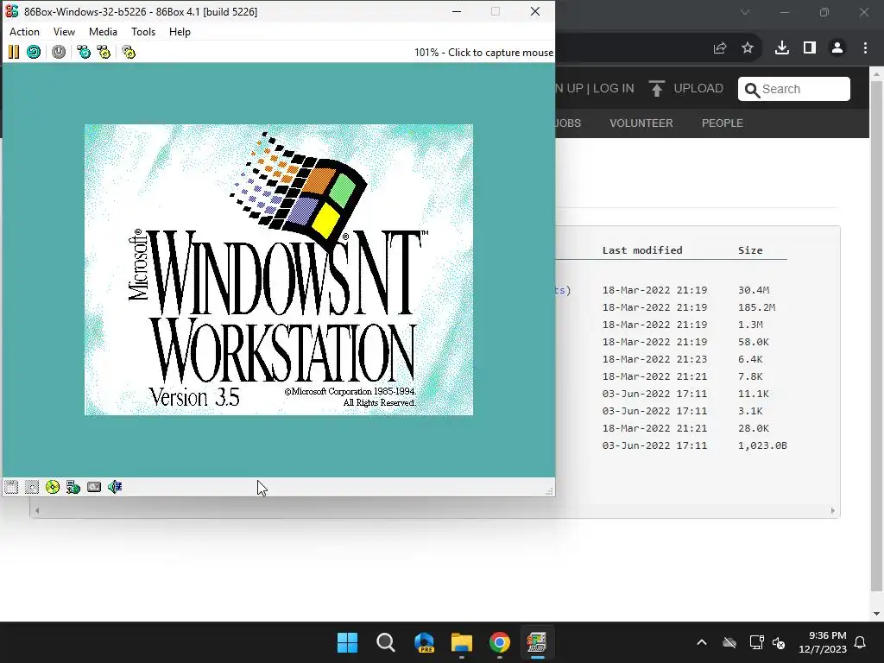The image size is (884, 663).
Task: Open PEOPLE nav link
Action: (x=723, y=123)
